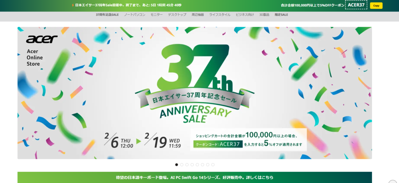Click the Acer Online Store text in the banner
This screenshot has height=183, width=399.
[35, 58]
